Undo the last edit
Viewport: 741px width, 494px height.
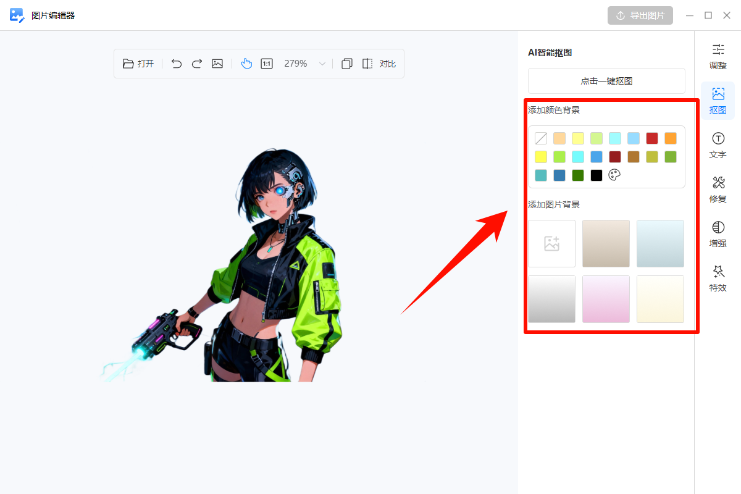pos(177,64)
